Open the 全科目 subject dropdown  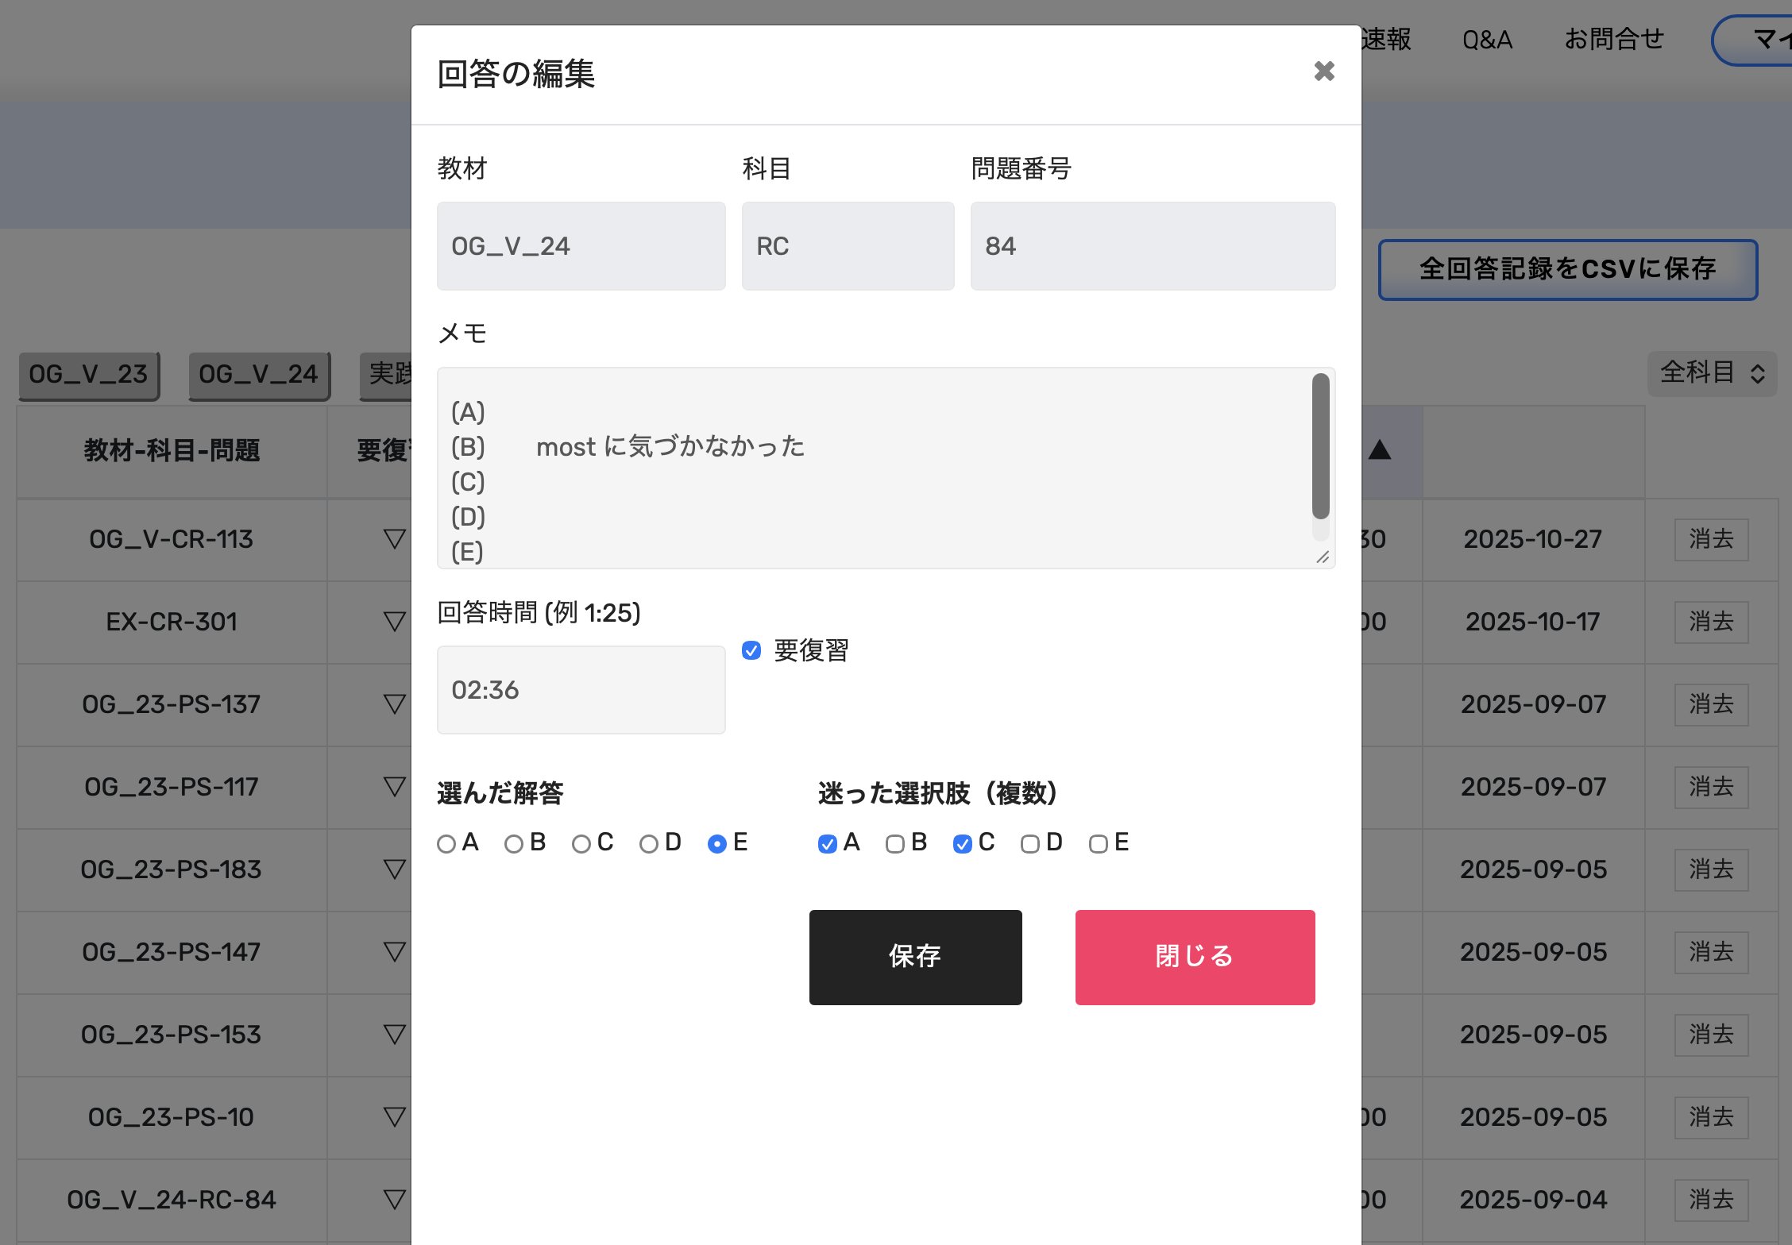[x=1712, y=372]
